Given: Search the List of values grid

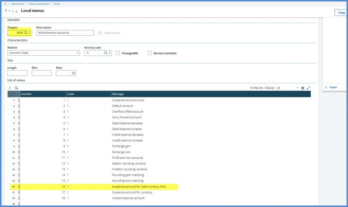Looking at the screenshot, I should pyautogui.click(x=16, y=88).
